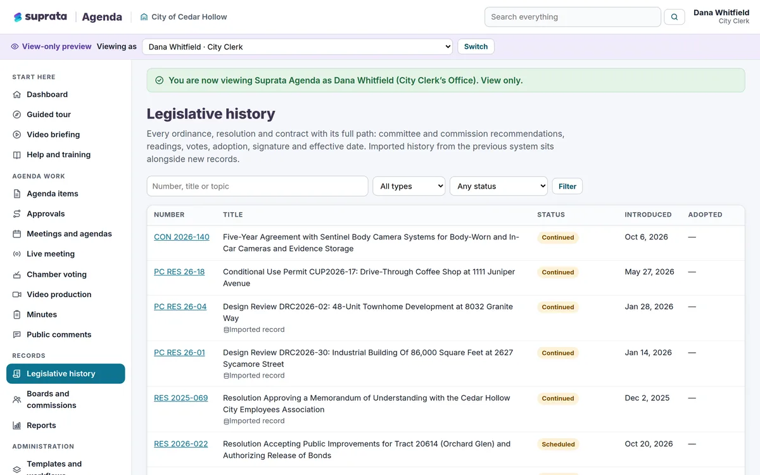Click imported record icon under PC RES 26-04

(226, 330)
